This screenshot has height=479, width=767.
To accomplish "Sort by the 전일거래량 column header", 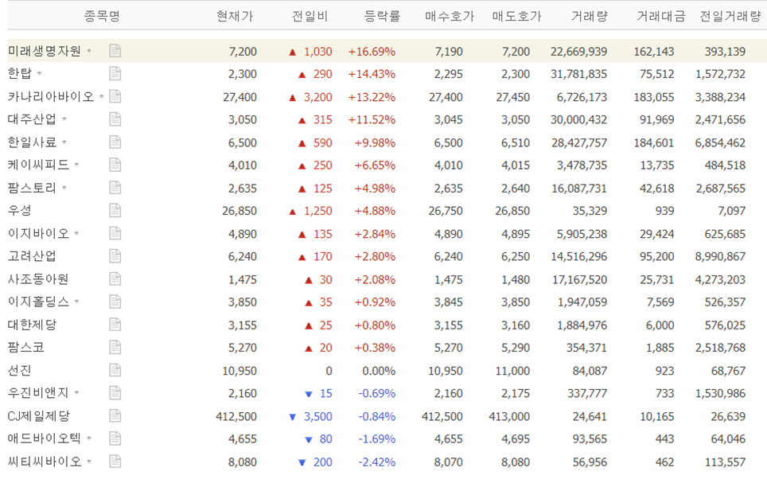I will point(730,16).
